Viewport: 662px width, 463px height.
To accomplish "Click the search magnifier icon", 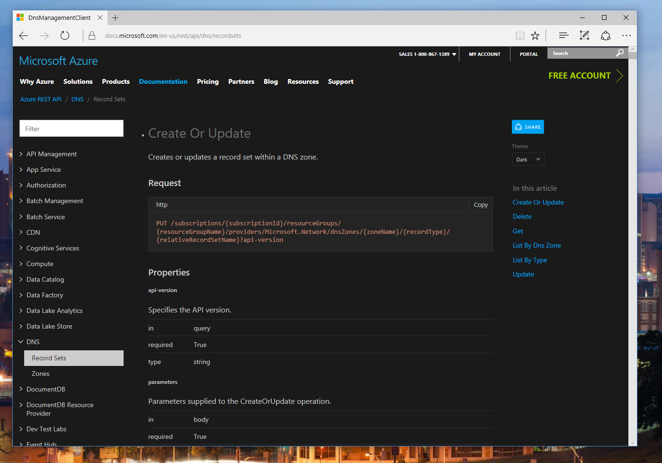I will [620, 53].
